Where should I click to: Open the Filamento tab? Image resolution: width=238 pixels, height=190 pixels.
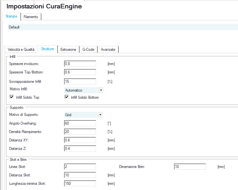[x=31, y=17]
